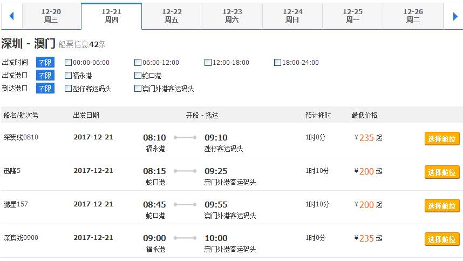The width and height of the screenshot is (463, 261).
Task: Check the 氹仔客运码头 arrival port box
Action: [x=68, y=89]
